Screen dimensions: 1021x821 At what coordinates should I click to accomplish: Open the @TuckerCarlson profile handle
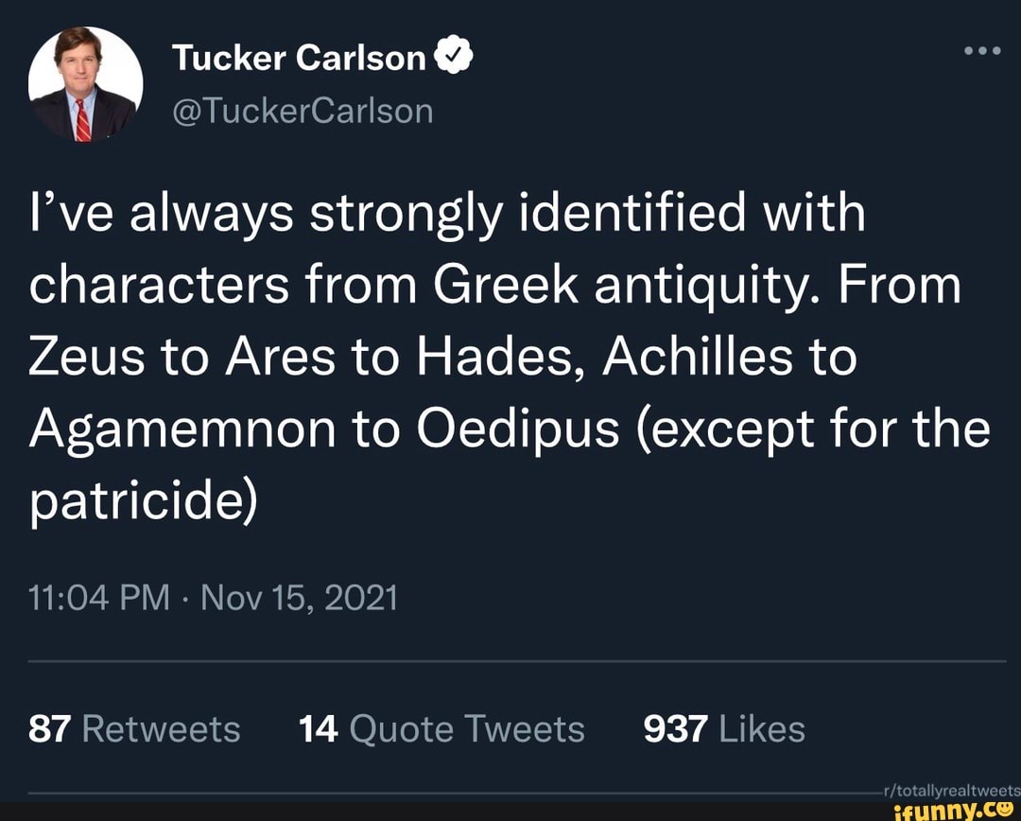pyautogui.click(x=304, y=110)
